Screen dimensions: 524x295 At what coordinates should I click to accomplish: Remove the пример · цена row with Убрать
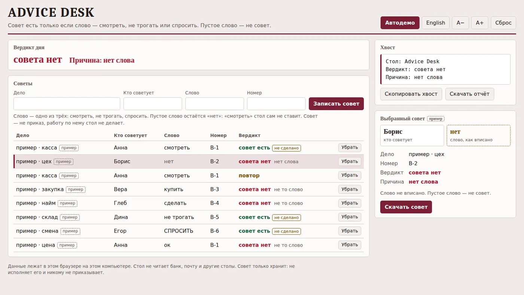pos(350,245)
